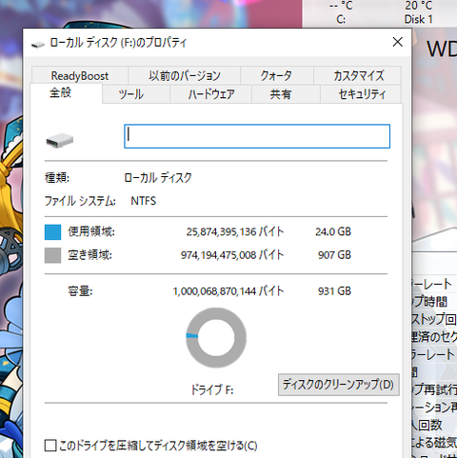The image size is (457, 458).
Task: Click the 使用領域: label
Action: (91, 231)
